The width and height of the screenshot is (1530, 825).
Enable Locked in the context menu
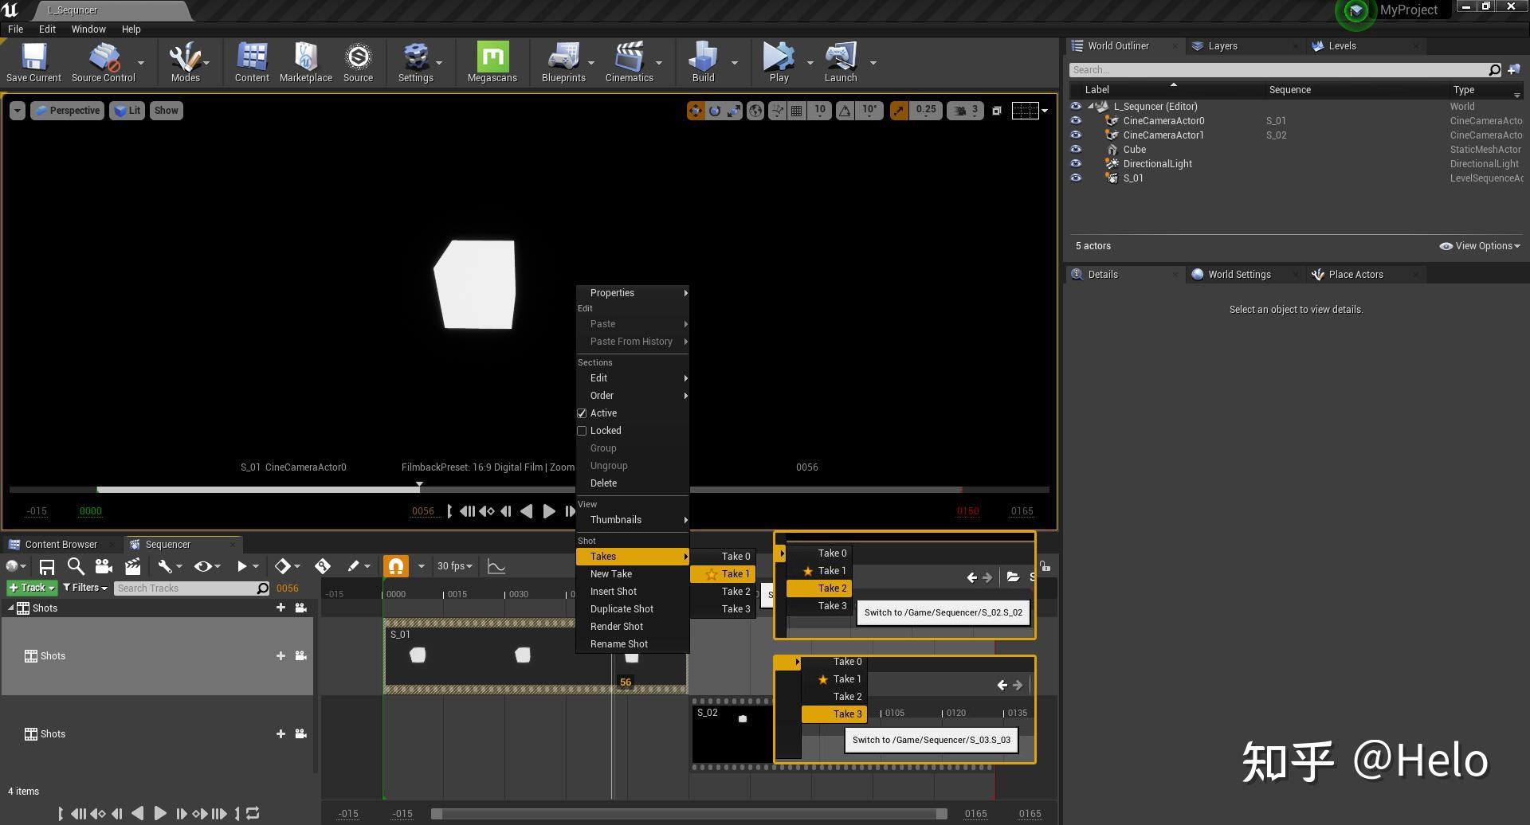[x=583, y=430]
